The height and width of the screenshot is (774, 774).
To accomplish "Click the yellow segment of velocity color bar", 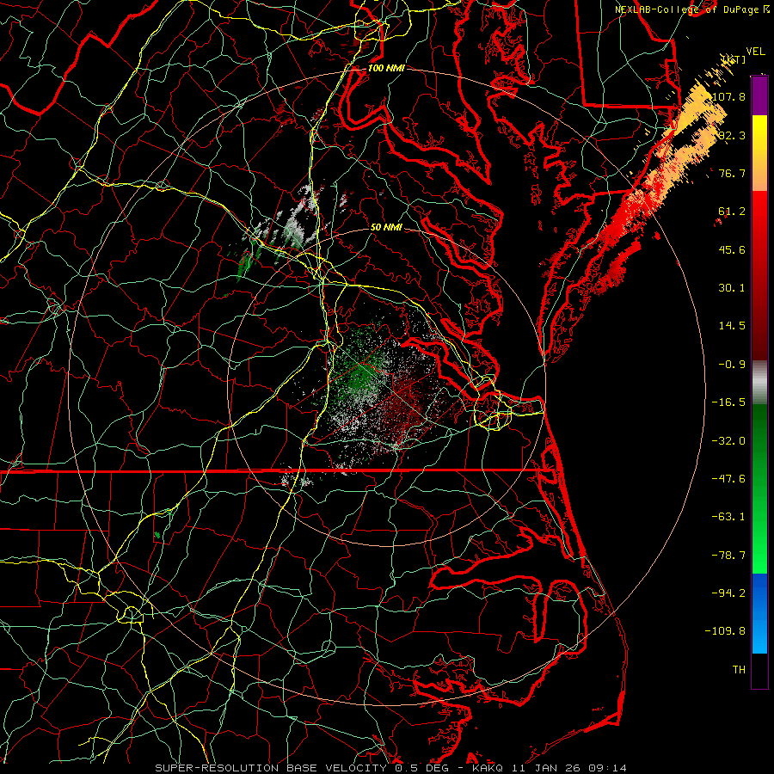I will (x=759, y=133).
